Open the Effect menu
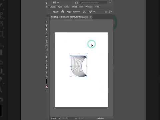 74,7
